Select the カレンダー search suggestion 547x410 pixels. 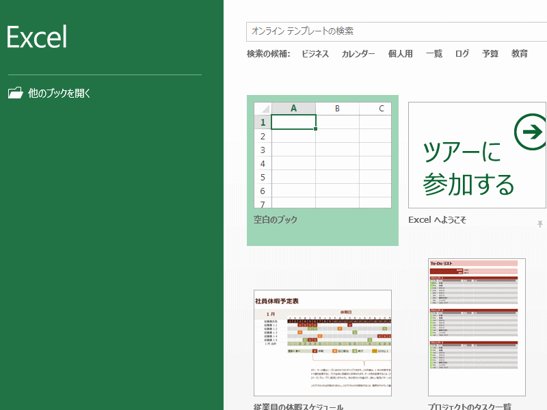coord(358,54)
